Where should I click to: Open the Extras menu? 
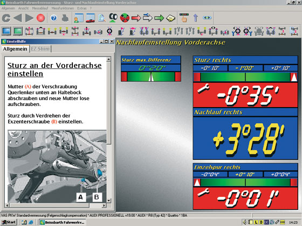pyautogui.click(x=82, y=8)
